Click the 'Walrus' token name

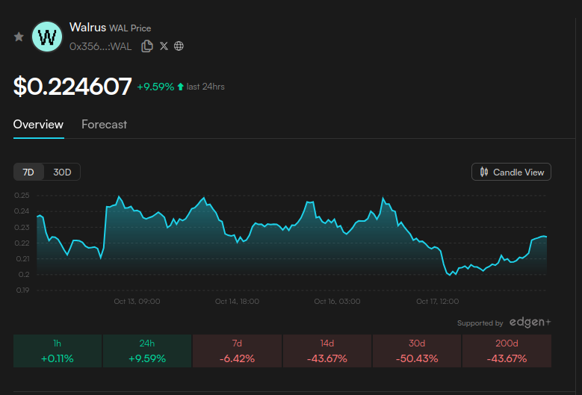87,27
